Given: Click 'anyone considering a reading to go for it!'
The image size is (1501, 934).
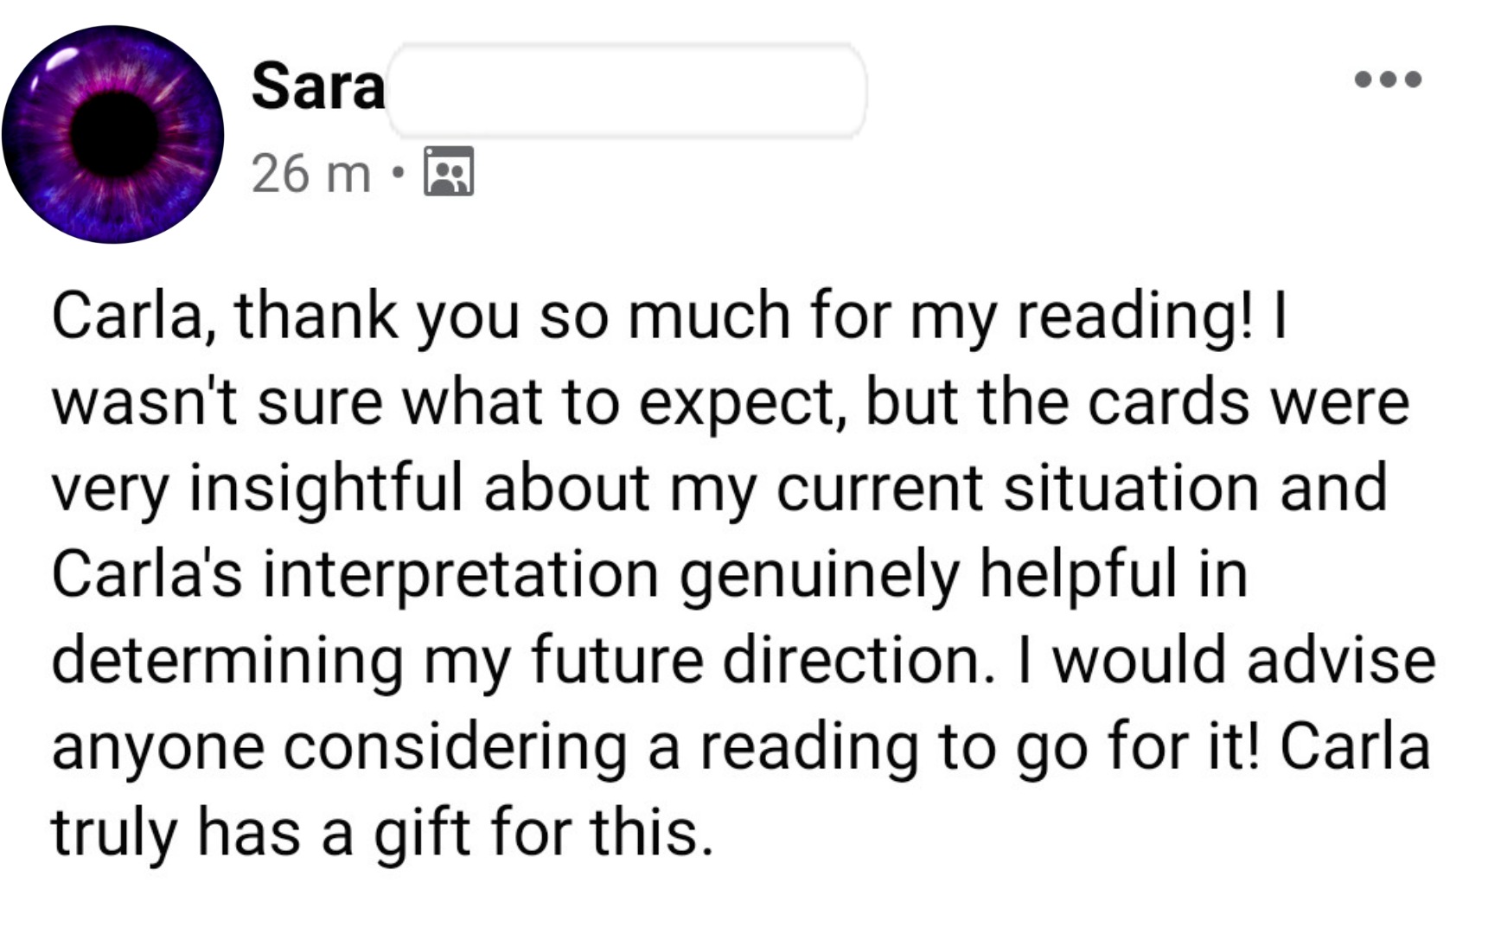Looking at the screenshot, I should click(656, 748).
